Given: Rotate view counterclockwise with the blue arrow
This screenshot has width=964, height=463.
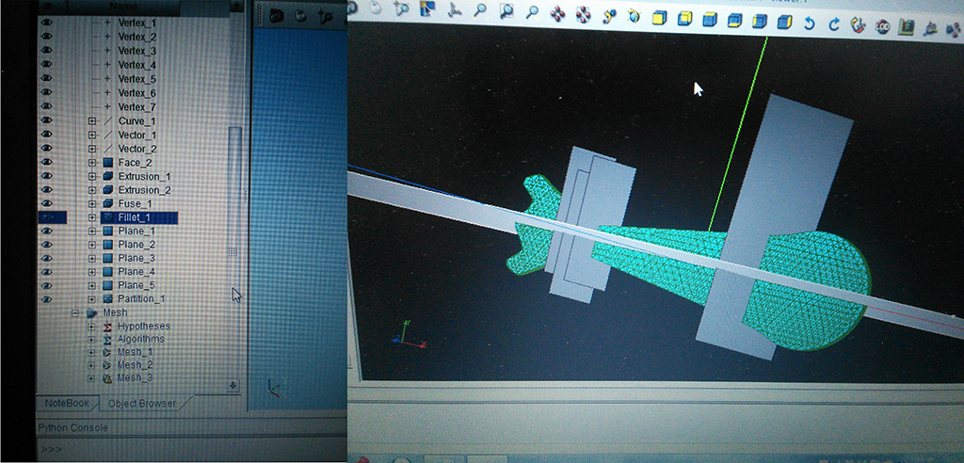Looking at the screenshot, I should click(809, 24).
